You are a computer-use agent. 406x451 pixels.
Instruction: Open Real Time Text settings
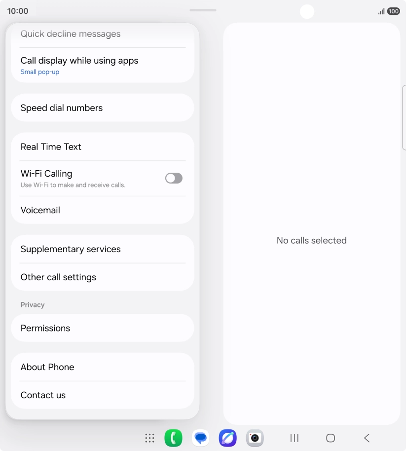102,147
